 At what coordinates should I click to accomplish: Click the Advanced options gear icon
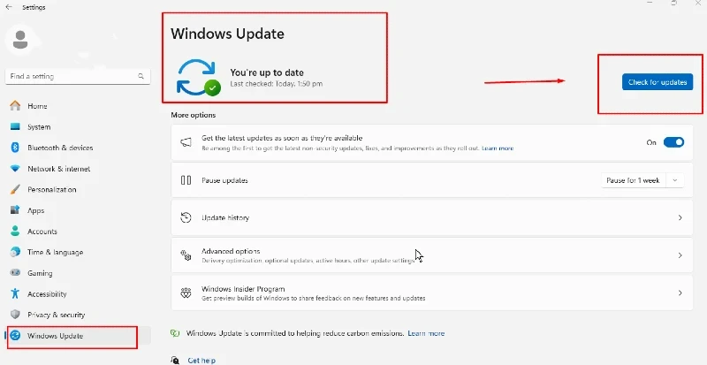pyautogui.click(x=186, y=255)
